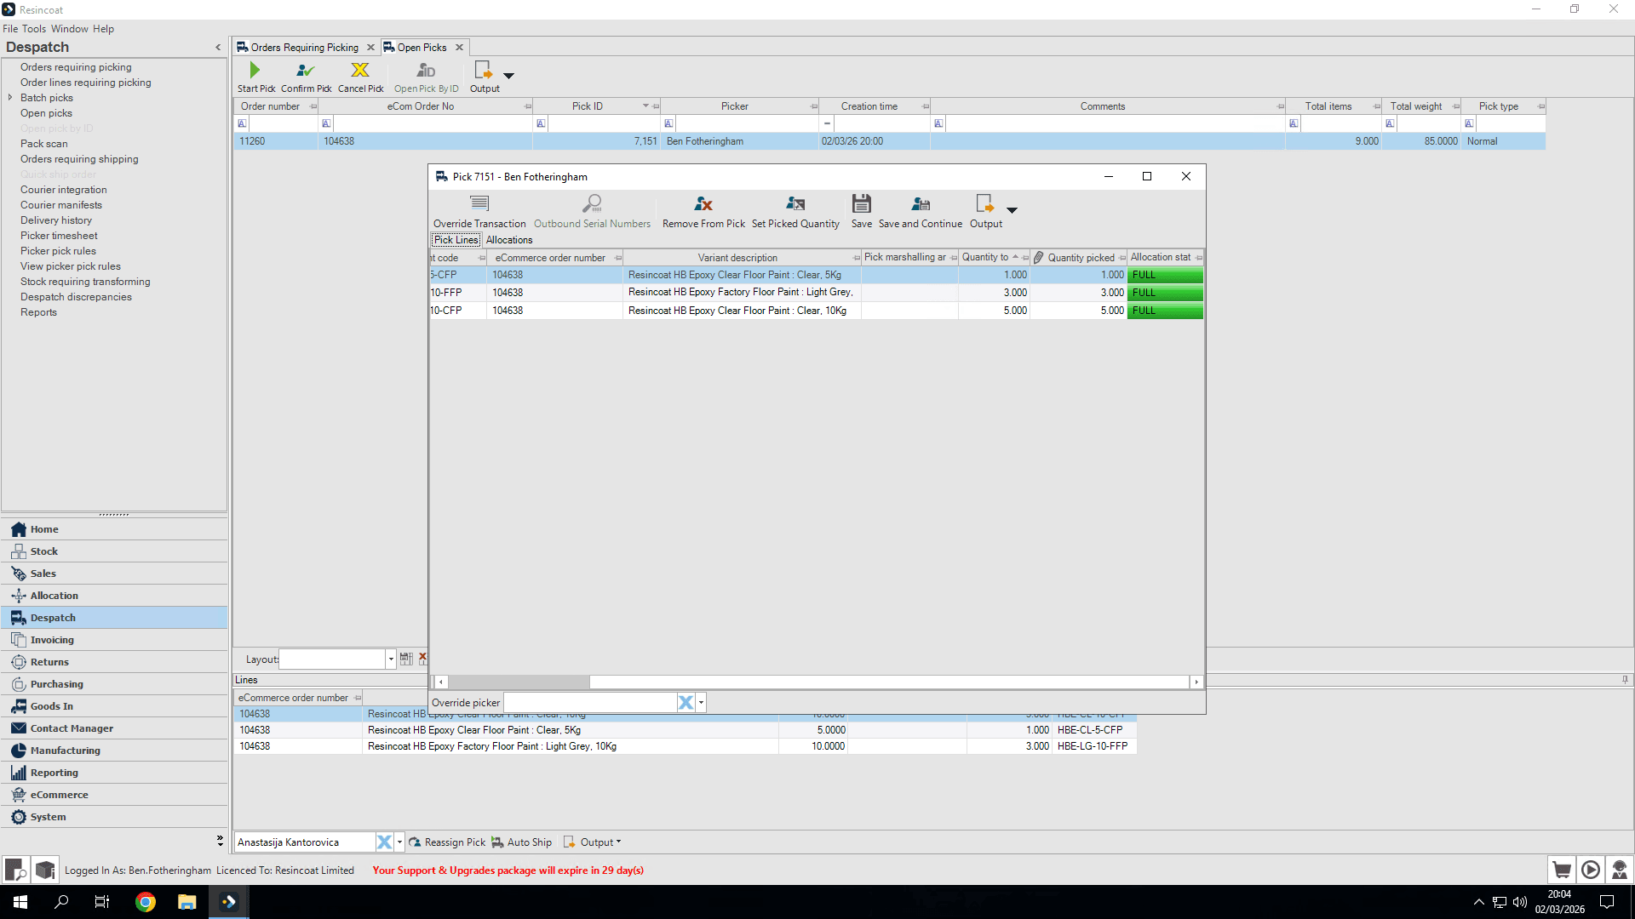Click the Start Pick toolbar icon
Screen dimensions: 1635x919
tap(255, 70)
